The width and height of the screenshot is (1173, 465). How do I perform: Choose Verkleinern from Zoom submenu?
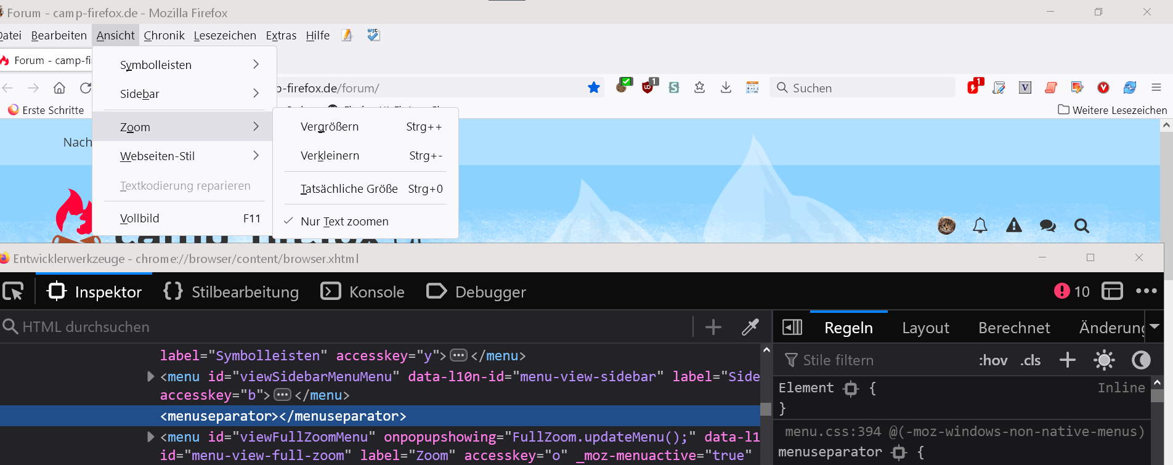366,156
